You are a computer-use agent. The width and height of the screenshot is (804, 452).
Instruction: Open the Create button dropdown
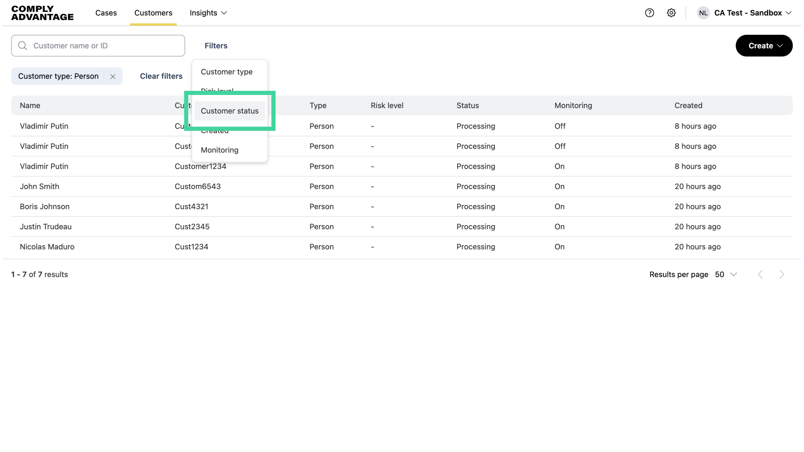[x=763, y=46]
